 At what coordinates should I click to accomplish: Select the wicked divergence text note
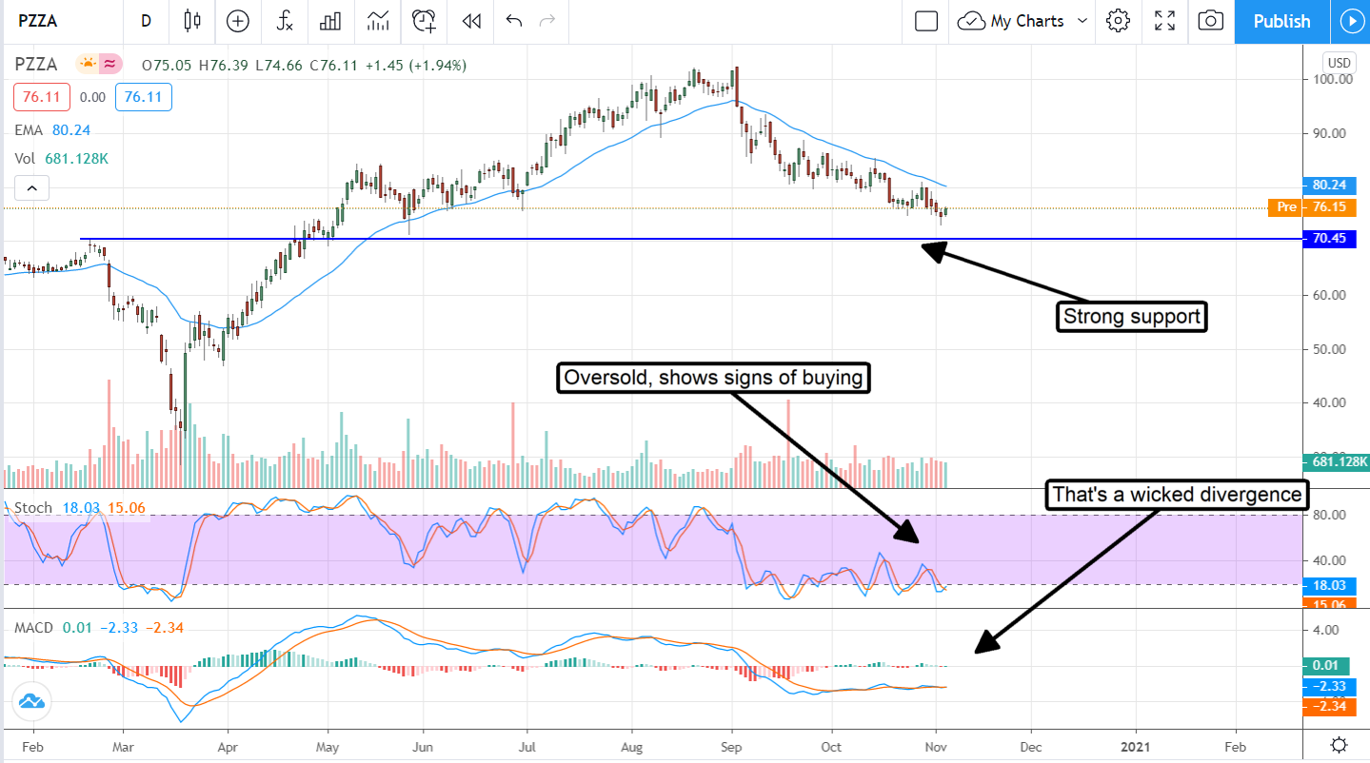1175,495
